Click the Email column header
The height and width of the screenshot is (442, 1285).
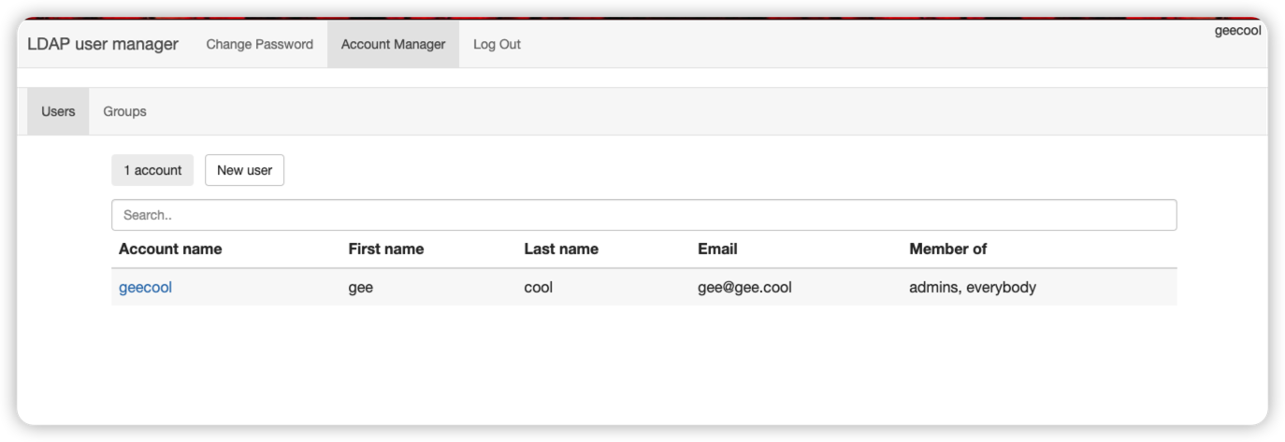point(717,249)
